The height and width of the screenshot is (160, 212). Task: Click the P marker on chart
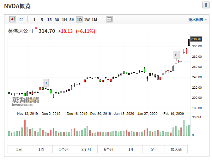click(x=176, y=55)
